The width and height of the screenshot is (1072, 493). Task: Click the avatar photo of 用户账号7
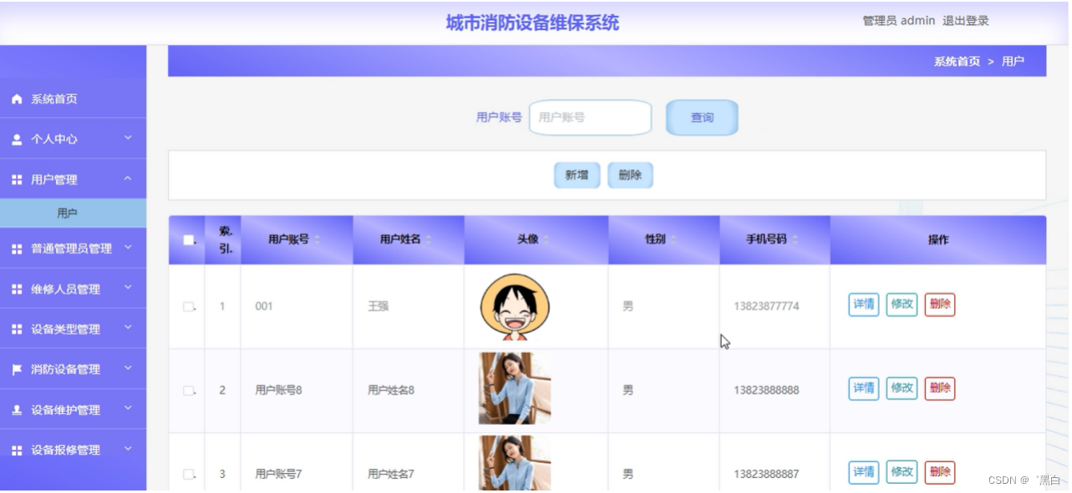point(515,463)
